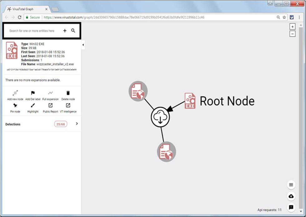Run Full expansion on the node
Viewport: 306px width, 217px height.
click(x=50, y=93)
